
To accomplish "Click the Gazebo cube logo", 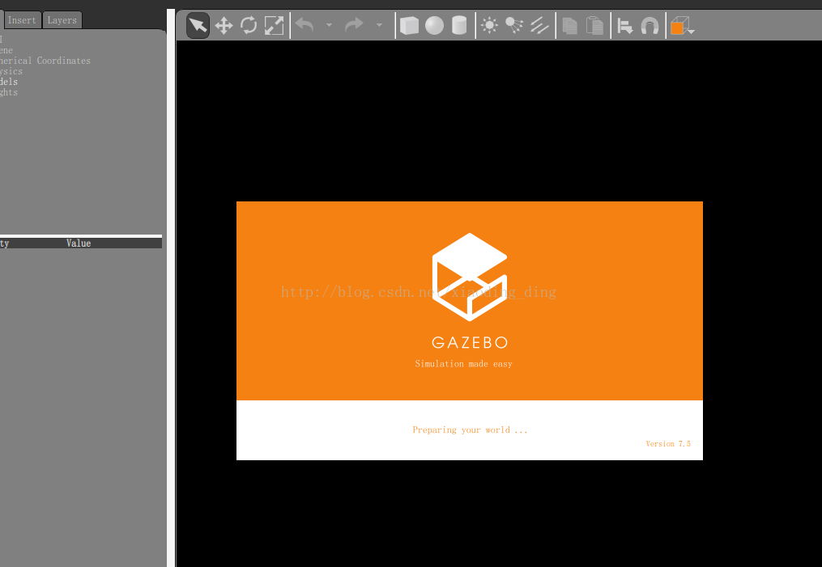I will pos(470,277).
